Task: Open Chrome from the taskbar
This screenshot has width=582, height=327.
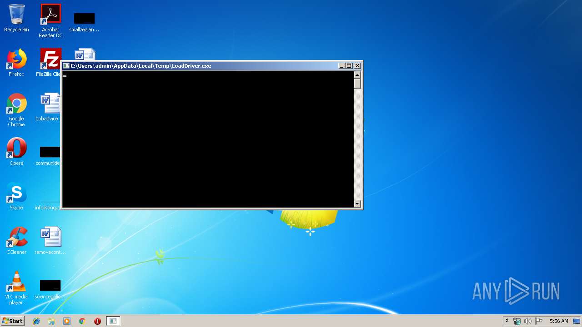Action: (x=82, y=321)
